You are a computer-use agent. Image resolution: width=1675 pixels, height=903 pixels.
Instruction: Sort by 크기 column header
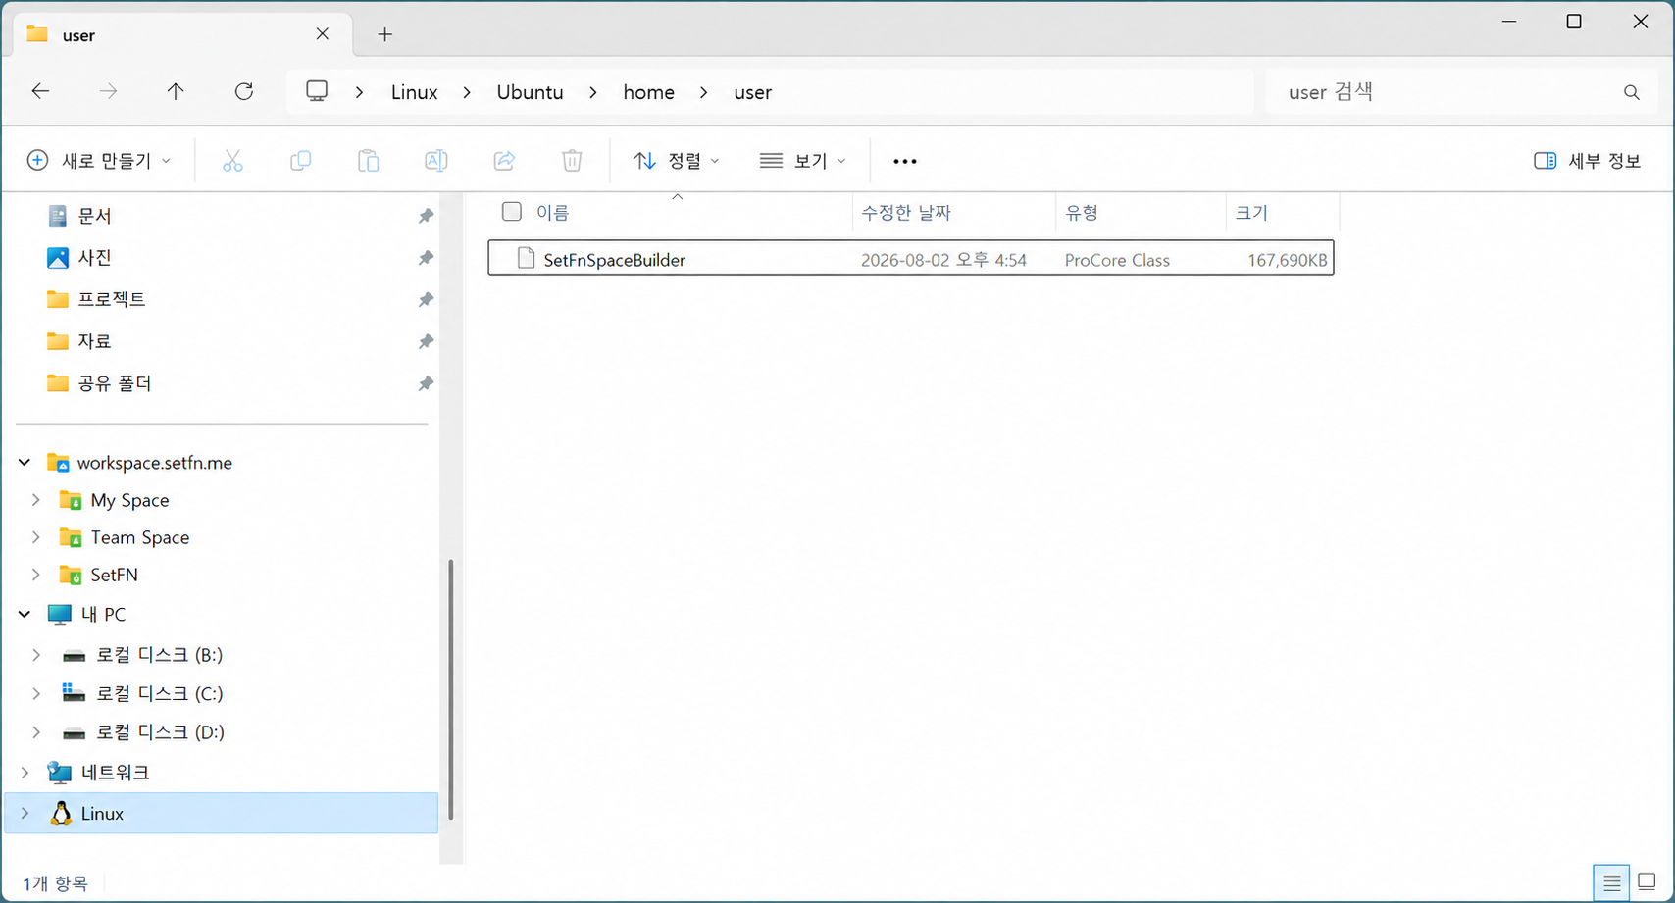(1251, 213)
